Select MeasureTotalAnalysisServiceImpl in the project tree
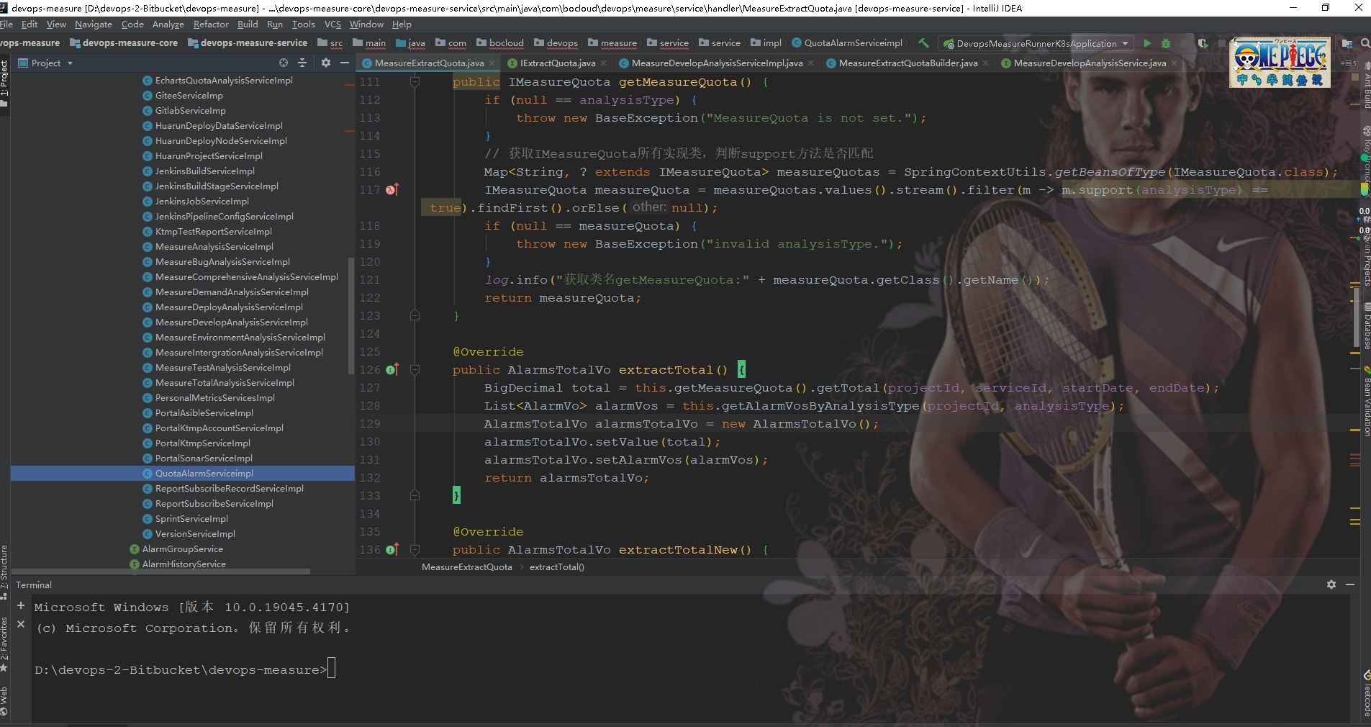 tap(225, 383)
